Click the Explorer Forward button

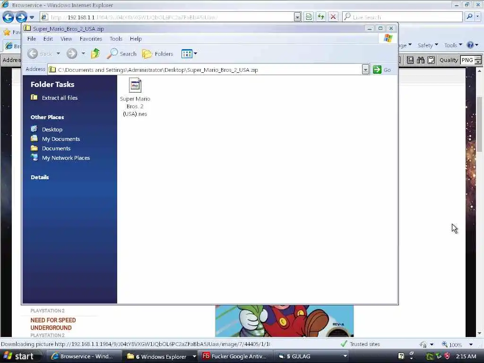coord(72,54)
